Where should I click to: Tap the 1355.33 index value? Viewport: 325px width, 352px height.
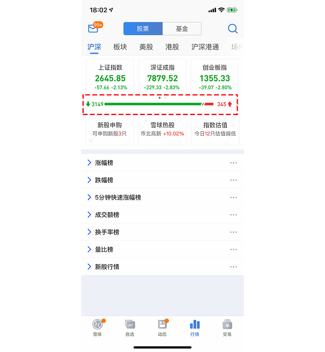tap(215, 78)
